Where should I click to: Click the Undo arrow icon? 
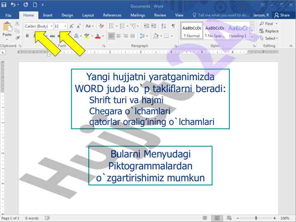pyautogui.click(x=13, y=5)
